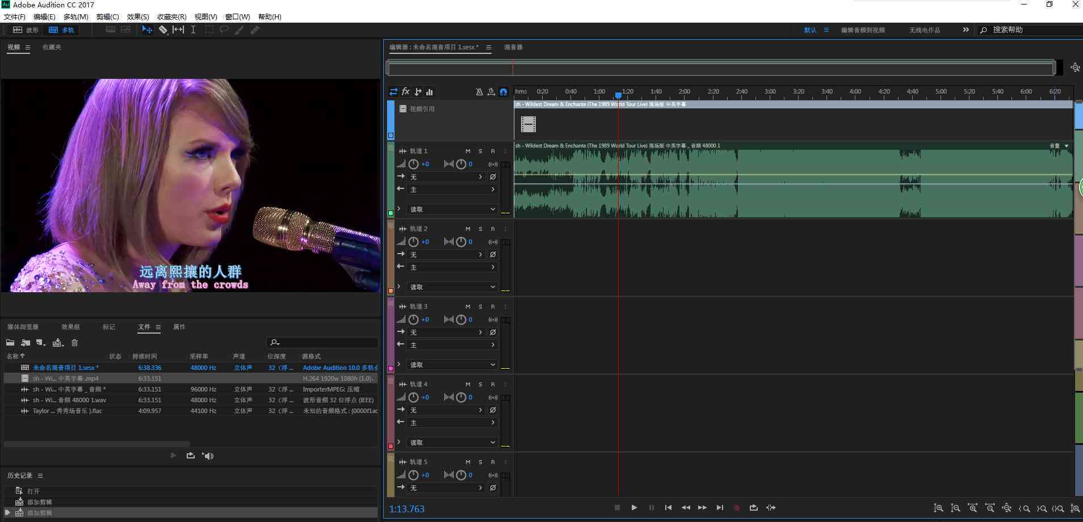Screen dimensions: 1083x522
Task: Toggle auto-play speaker icon in Files panel
Action: coord(208,456)
